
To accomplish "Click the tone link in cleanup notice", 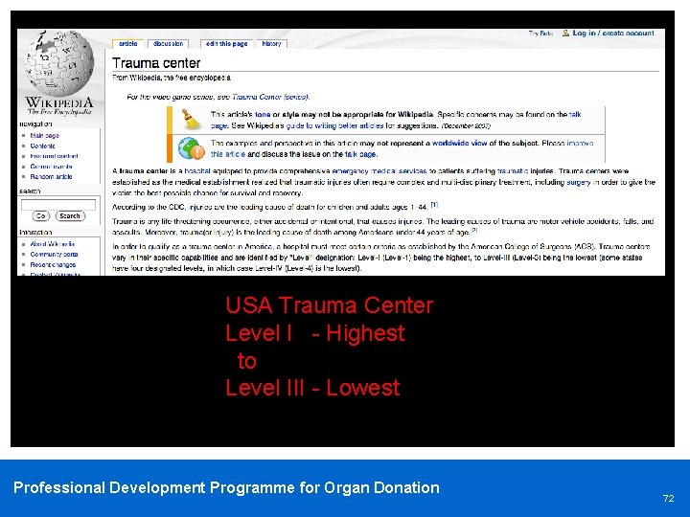I will coord(263,114).
